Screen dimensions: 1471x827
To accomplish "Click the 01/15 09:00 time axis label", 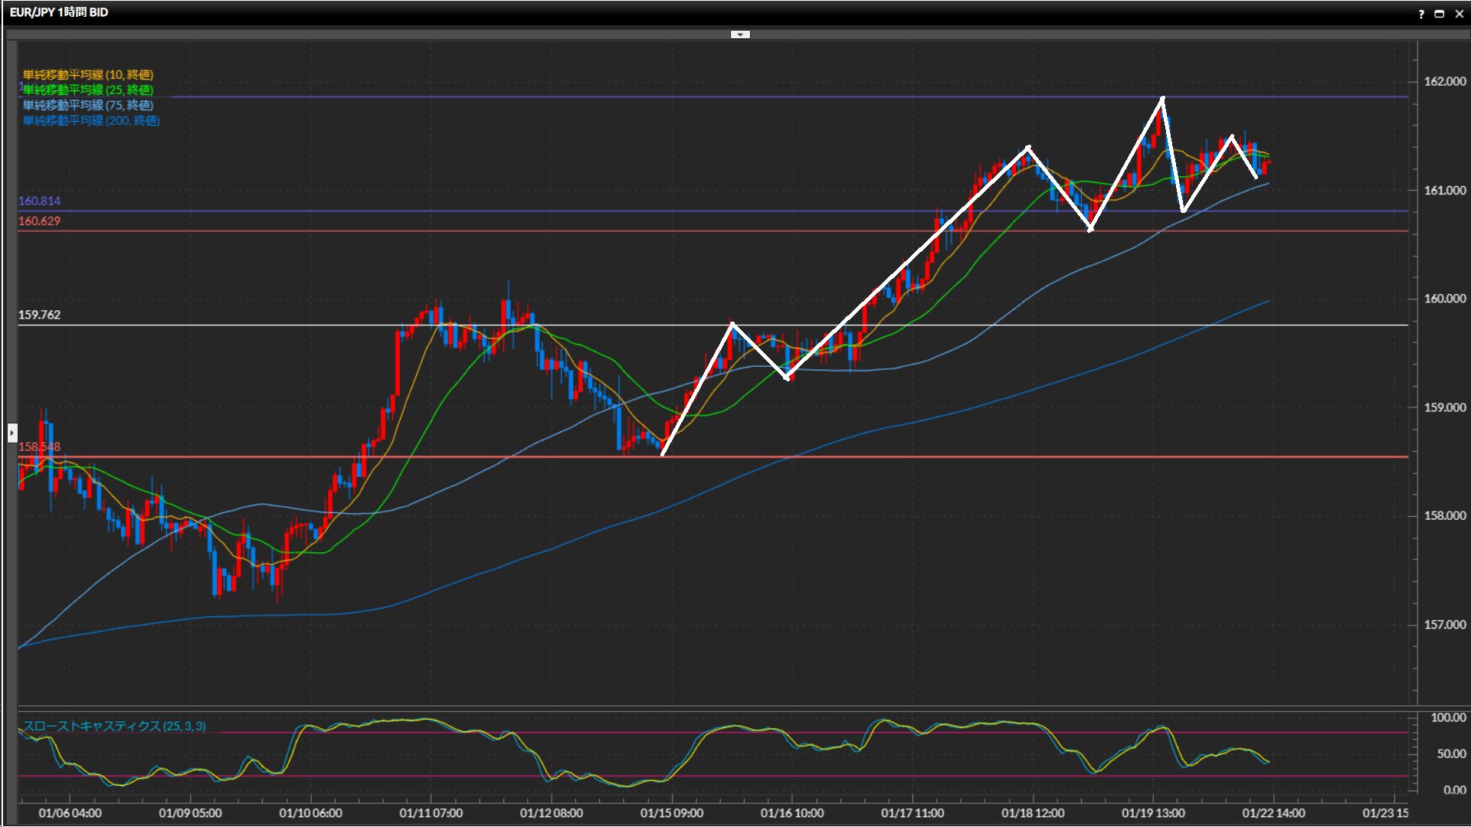I will click(671, 813).
